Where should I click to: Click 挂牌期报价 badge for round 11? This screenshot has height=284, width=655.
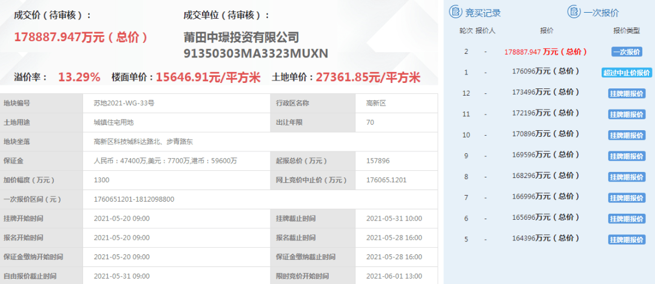626,114
